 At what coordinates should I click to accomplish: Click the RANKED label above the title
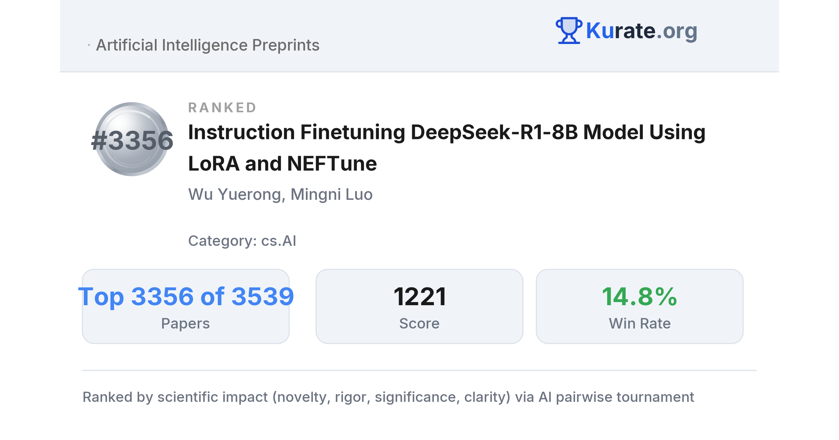click(x=222, y=108)
